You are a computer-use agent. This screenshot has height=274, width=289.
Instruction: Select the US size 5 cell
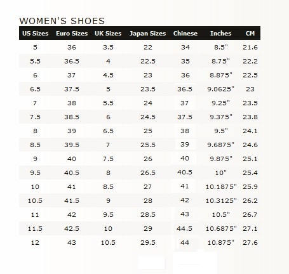35,47
